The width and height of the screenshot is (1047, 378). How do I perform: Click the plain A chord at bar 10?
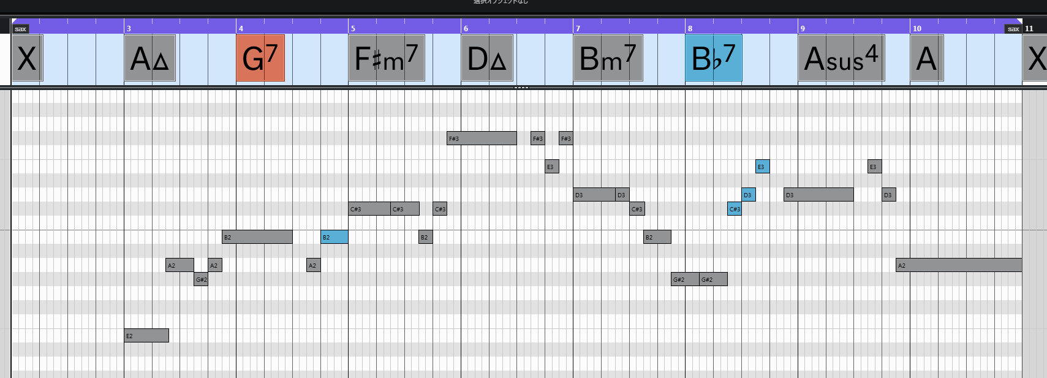tap(926, 58)
